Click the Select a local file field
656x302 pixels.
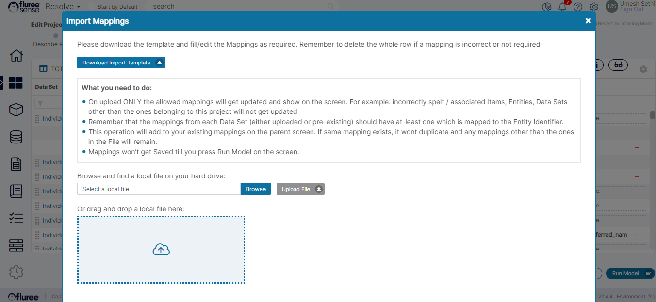click(159, 189)
